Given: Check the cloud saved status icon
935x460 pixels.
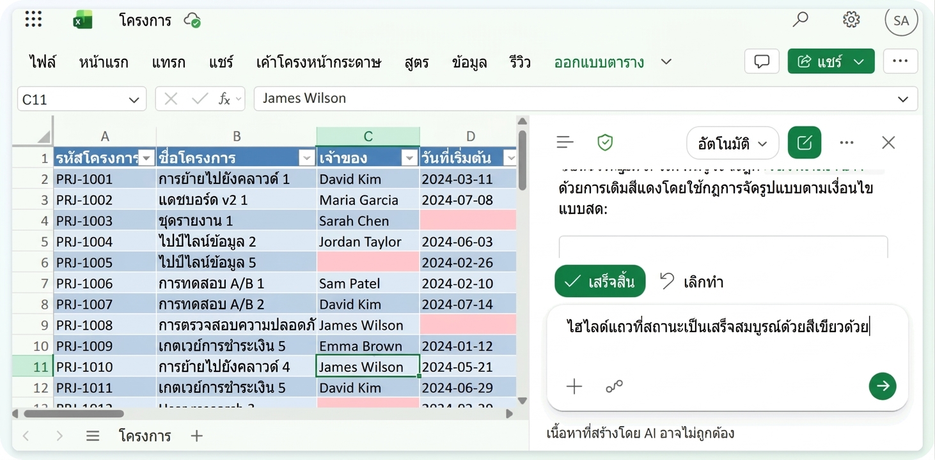Looking at the screenshot, I should (192, 20).
